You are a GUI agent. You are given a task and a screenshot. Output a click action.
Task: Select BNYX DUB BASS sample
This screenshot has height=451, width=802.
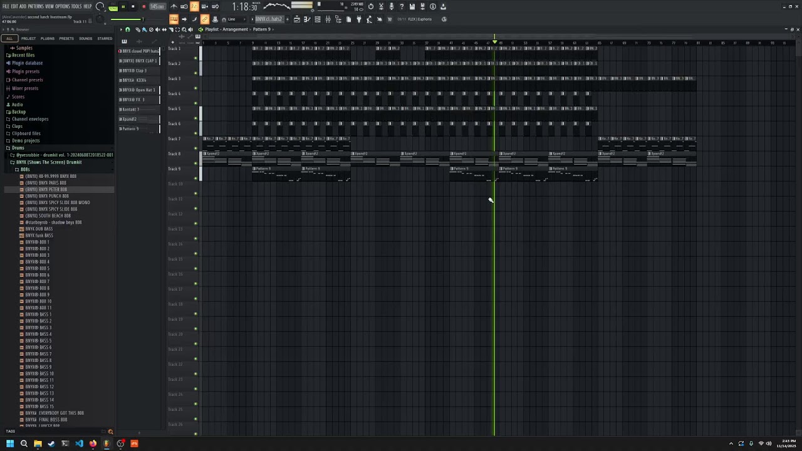point(38,229)
